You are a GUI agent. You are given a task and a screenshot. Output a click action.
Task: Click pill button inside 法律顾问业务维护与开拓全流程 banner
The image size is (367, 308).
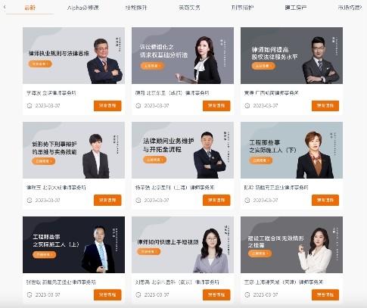click(154, 160)
